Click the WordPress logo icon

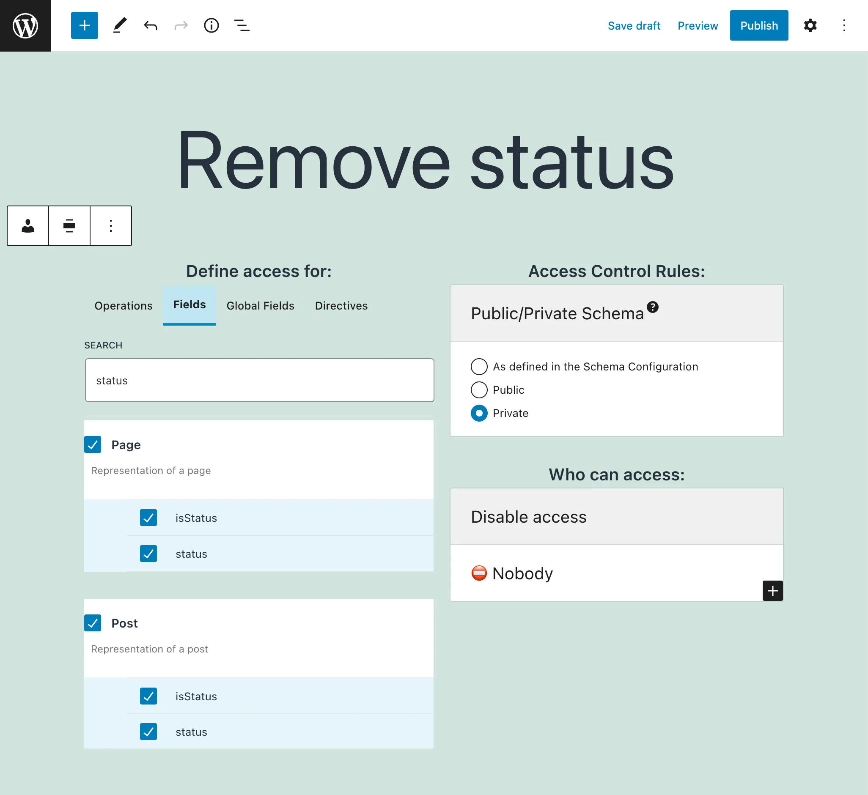[x=25, y=25]
